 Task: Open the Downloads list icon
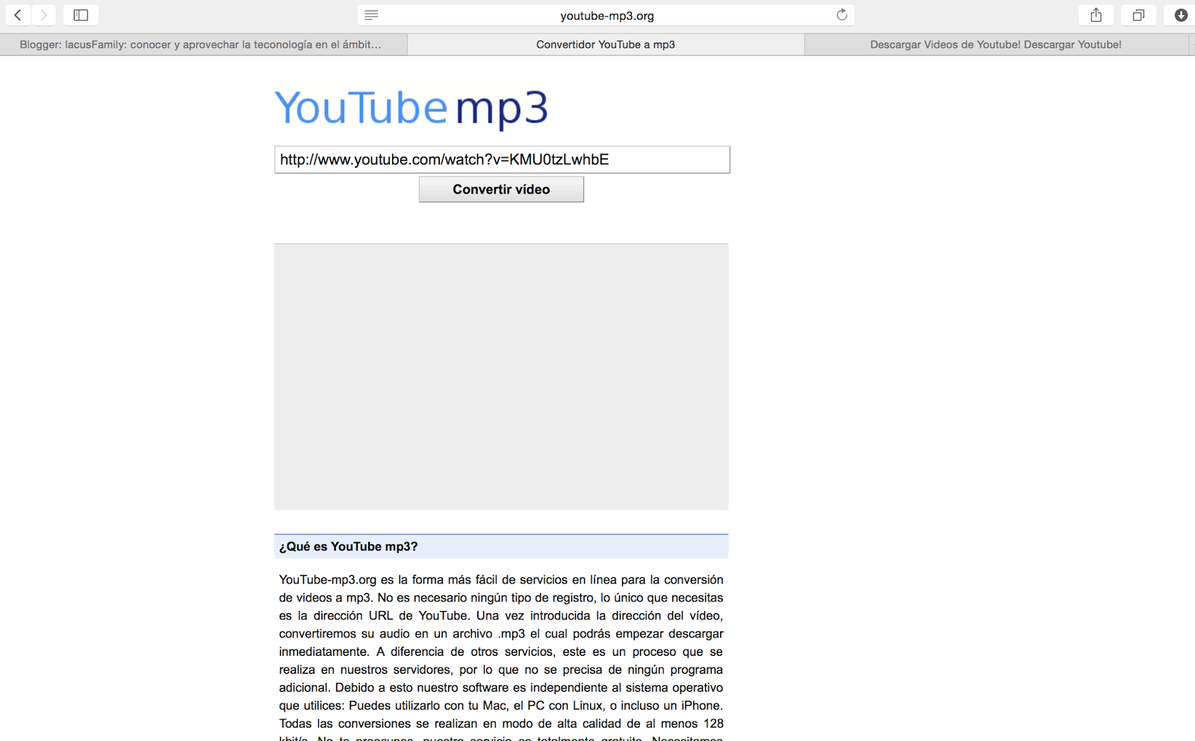1180,15
